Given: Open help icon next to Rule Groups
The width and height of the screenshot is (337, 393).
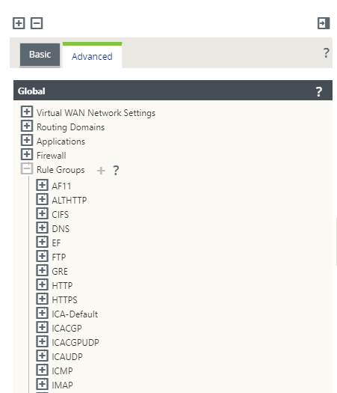Looking at the screenshot, I should coord(116,171).
